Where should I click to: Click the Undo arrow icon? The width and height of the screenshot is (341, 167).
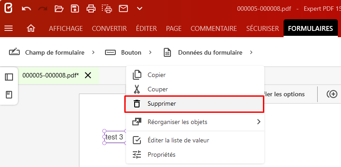tap(26, 9)
